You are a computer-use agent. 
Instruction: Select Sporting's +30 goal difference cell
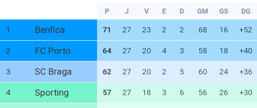pos(246,92)
